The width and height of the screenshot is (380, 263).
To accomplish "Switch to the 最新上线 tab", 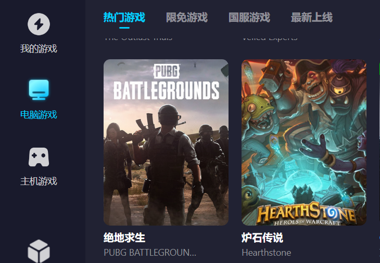I will click(x=312, y=18).
